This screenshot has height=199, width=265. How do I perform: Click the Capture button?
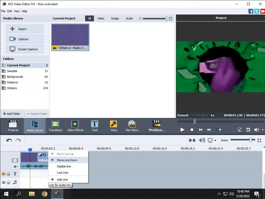tap(25, 39)
